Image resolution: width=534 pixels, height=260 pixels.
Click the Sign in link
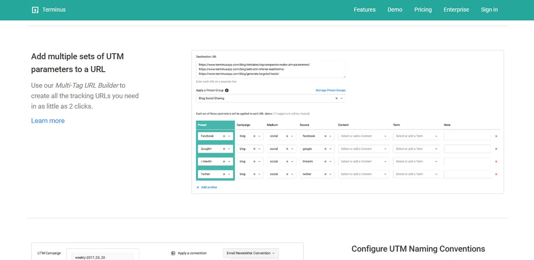tap(489, 10)
